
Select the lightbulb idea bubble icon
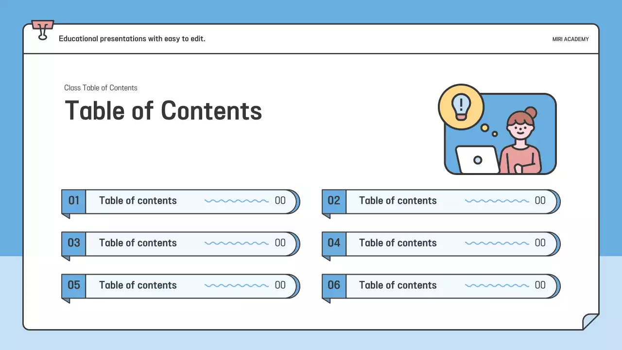point(461,107)
